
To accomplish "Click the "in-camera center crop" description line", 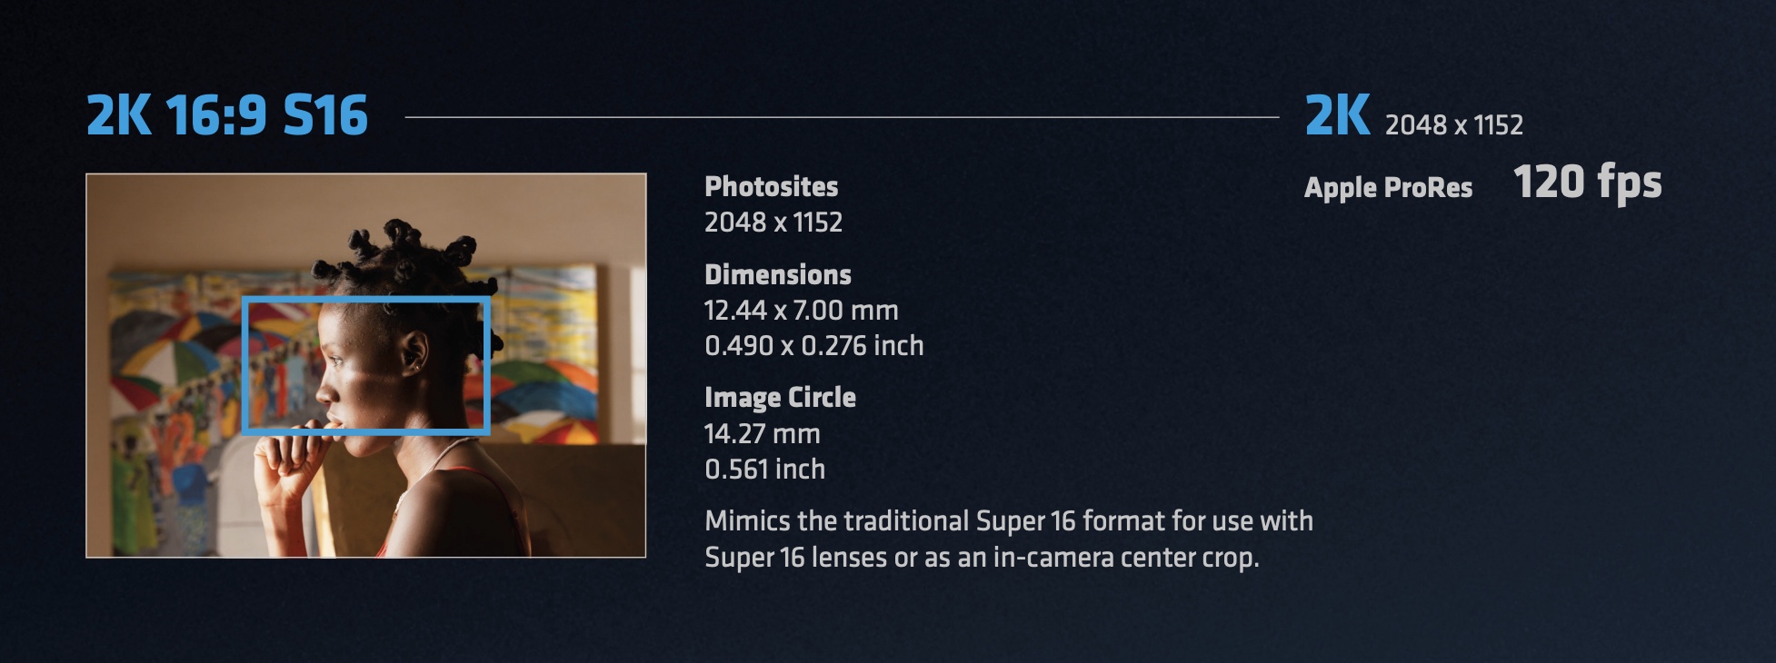I will [x=982, y=557].
